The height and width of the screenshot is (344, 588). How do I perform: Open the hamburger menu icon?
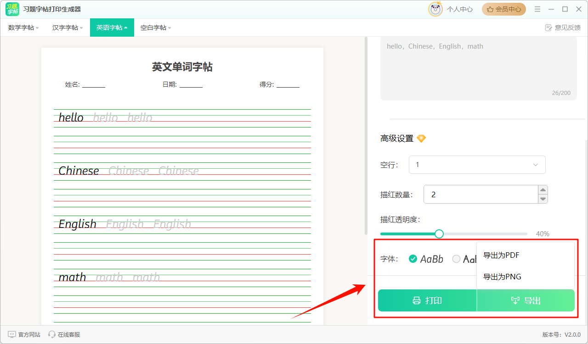[x=537, y=9]
